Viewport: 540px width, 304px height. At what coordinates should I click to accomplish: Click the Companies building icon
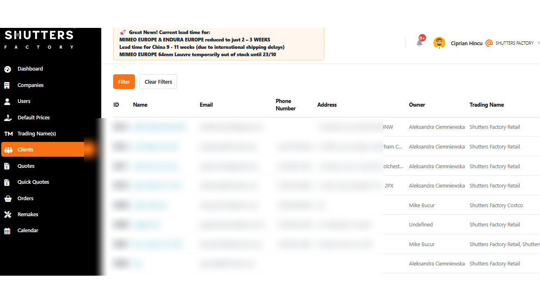(x=7, y=85)
